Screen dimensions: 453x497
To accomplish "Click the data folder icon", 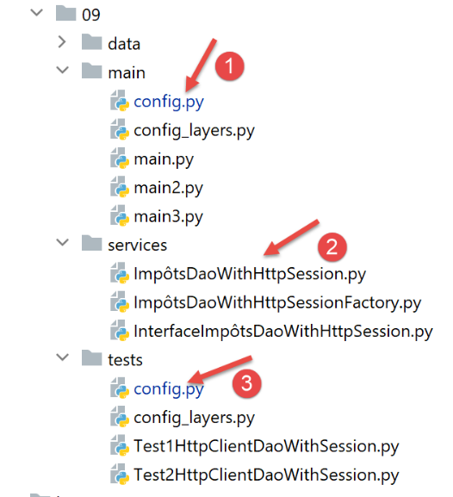I will 91,42.
